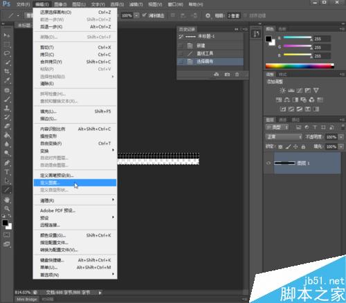Filter layers by type layers icon
The image size is (346, 303).
click(315, 127)
